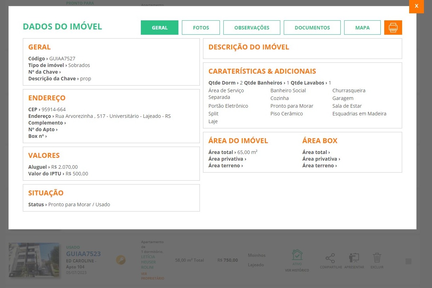Click the Leticia Heuser Rolim owner name
Viewport: 432px width, 288px height.
(x=148, y=262)
